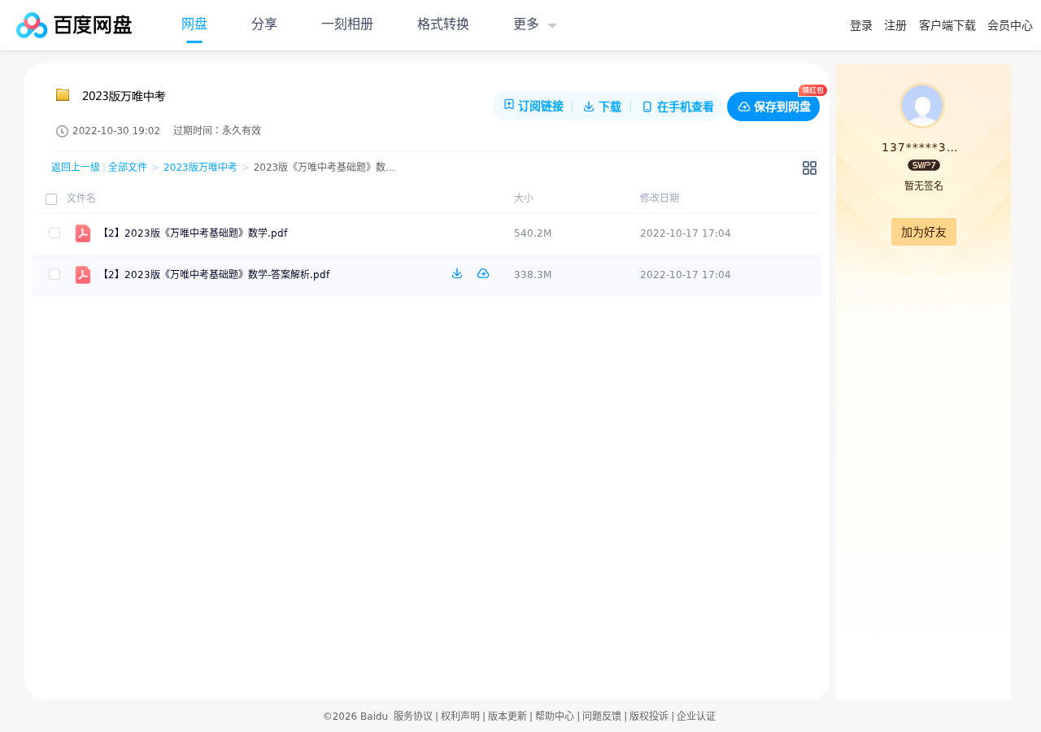Open 权利声明 footer link

(x=460, y=717)
